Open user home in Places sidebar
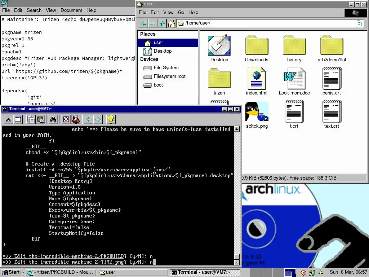Screen dimensions: 369x277 168,43
